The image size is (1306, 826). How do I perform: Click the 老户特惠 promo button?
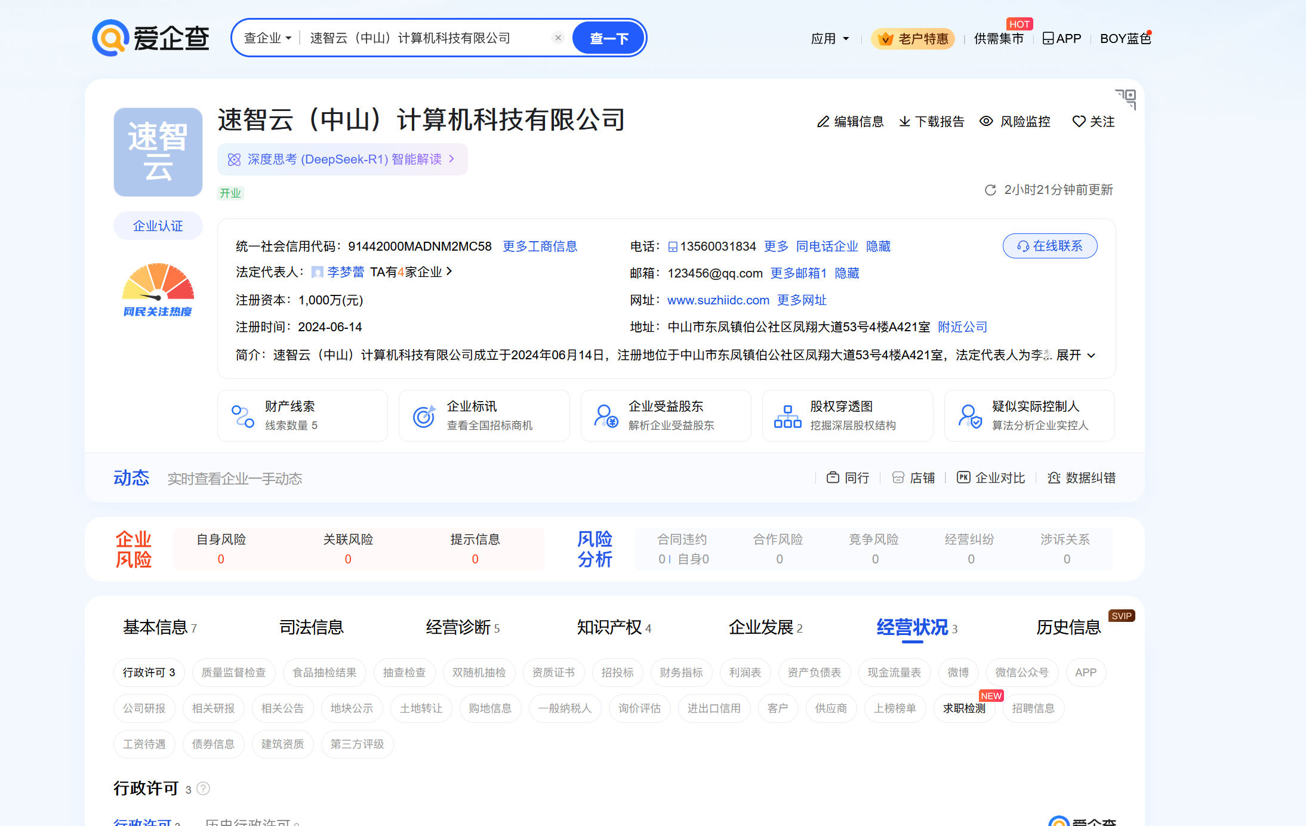[x=913, y=39]
